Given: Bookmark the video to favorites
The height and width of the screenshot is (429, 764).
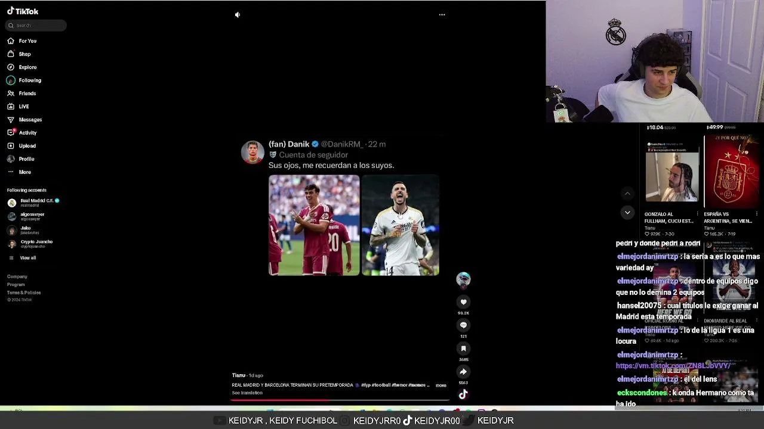Looking at the screenshot, I should point(463,349).
